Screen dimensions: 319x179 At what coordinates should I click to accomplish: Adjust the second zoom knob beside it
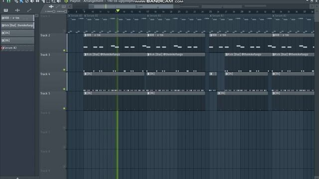point(65,11)
